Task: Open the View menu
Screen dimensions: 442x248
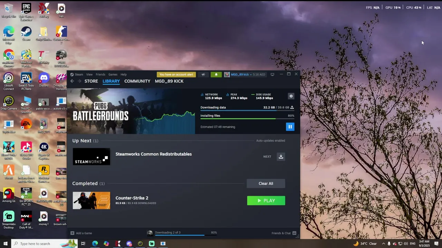Action: pos(89,74)
